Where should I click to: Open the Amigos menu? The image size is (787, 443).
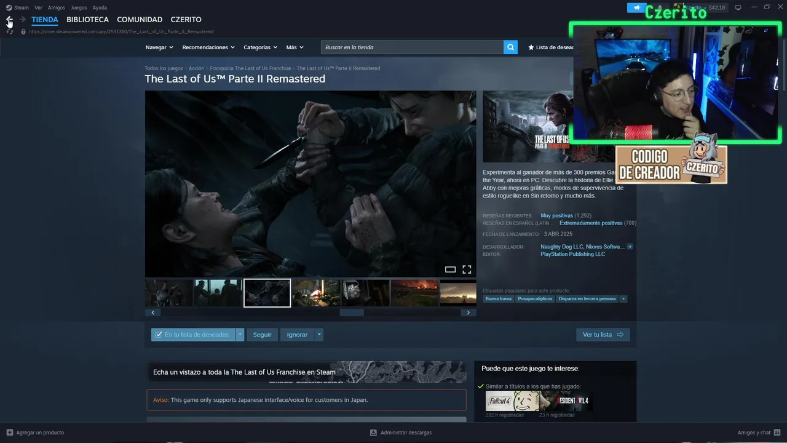(57, 7)
